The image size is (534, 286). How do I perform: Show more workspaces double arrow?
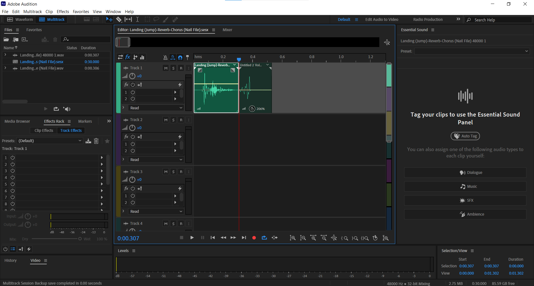pyautogui.click(x=458, y=19)
